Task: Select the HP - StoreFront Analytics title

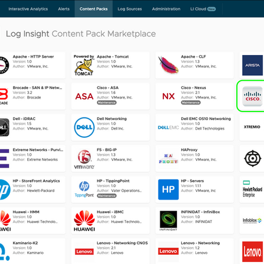Action: (36, 181)
